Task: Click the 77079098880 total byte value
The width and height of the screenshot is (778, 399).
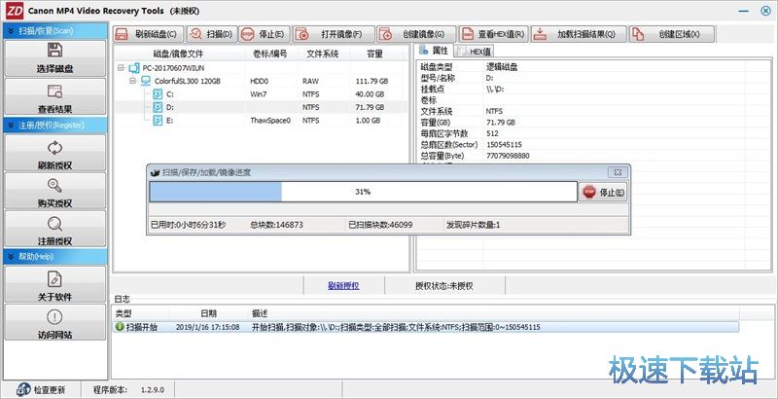Action: (x=508, y=156)
